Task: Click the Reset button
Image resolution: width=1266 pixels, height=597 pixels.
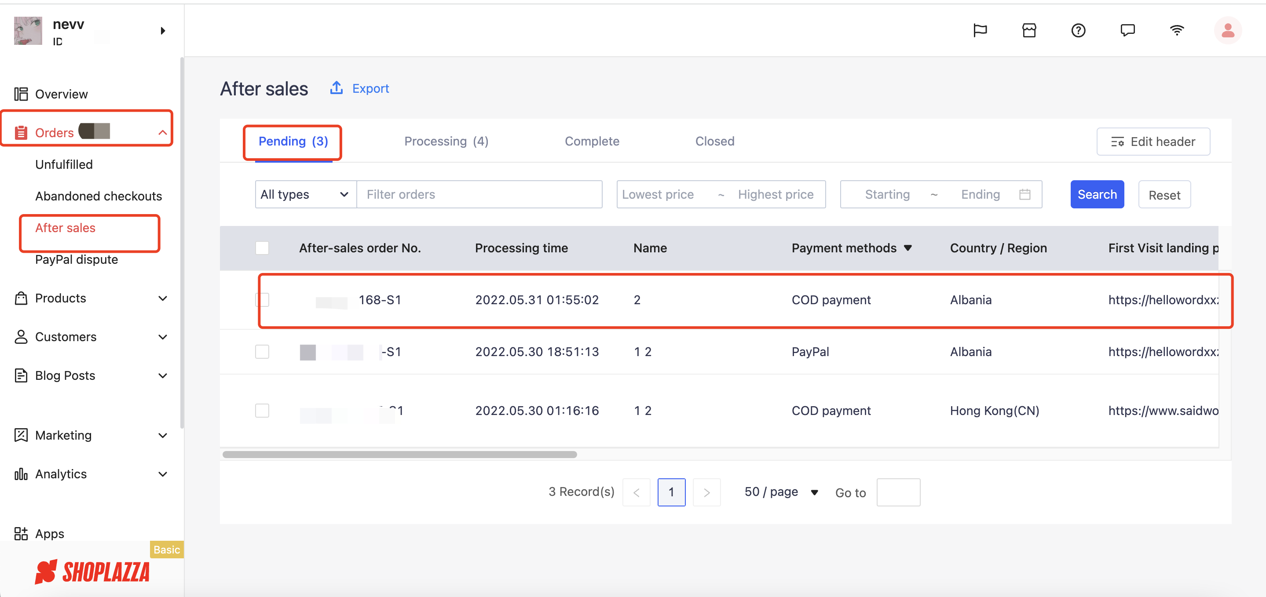Action: [x=1164, y=195]
